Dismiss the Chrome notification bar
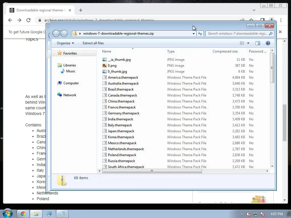This screenshot has height=218, width=291. tap(280, 32)
